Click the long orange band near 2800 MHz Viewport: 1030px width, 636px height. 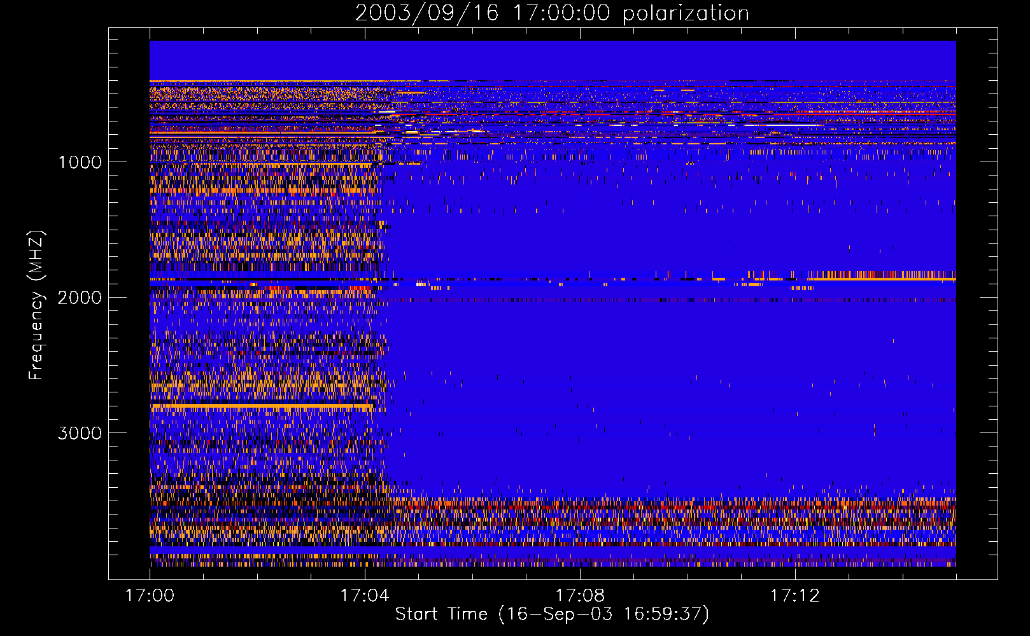pyautogui.click(x=262, y=406)
